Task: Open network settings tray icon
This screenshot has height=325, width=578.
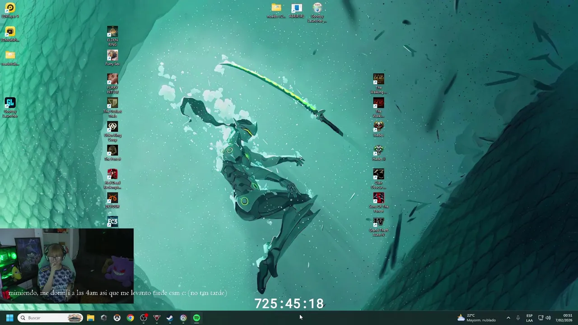Action: (541, 318)
